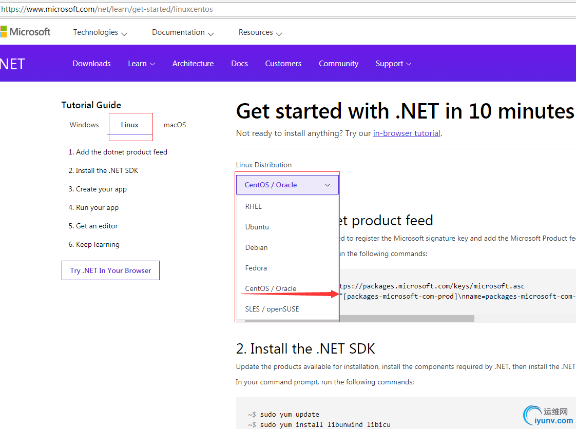Go to step 3 Create your app
Image resolution: width=576 pixels, height=429 pixels.
pyautogui.click(x=98, y=189)
